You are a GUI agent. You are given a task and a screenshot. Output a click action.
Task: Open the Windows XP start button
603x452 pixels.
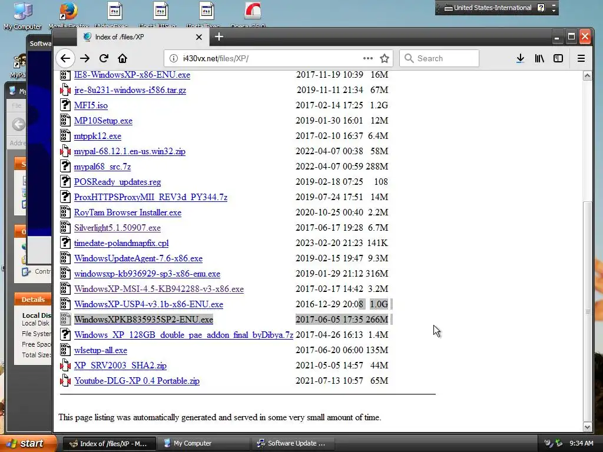click(28, 443)
